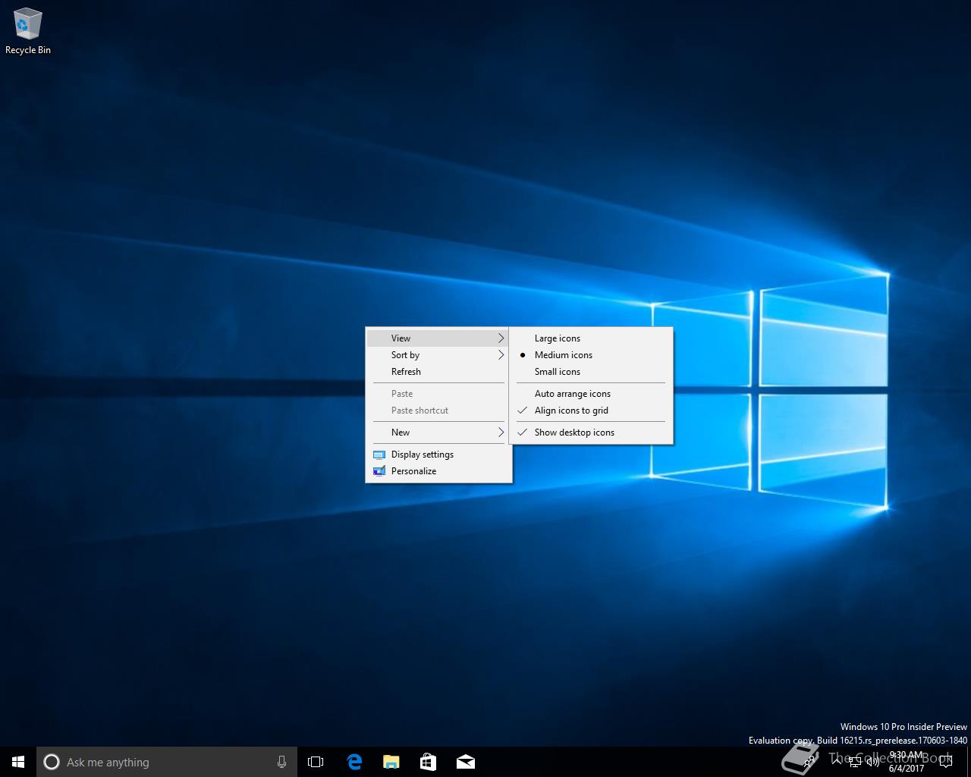
Task: Select the Medium icons radio option
Action: (x=563, y=355)
